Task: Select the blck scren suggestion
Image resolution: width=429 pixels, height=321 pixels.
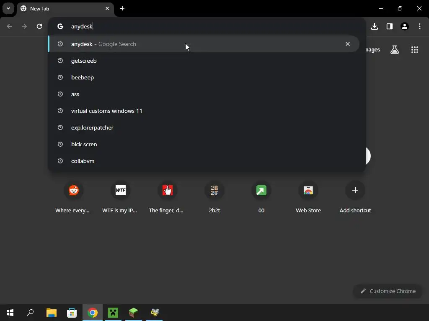Action: pyautogui.click(x=203, y=144)
